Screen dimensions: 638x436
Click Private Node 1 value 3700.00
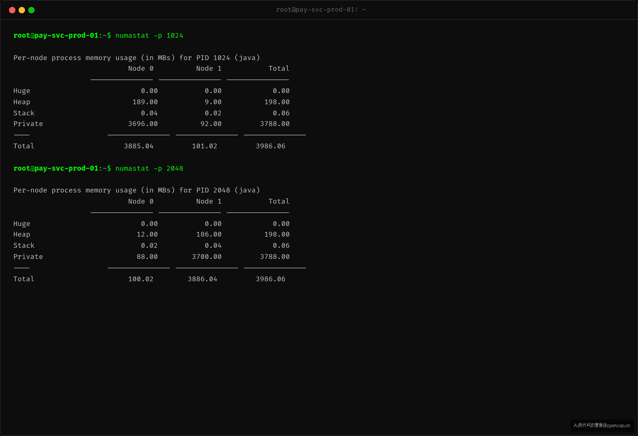point(207,257)
